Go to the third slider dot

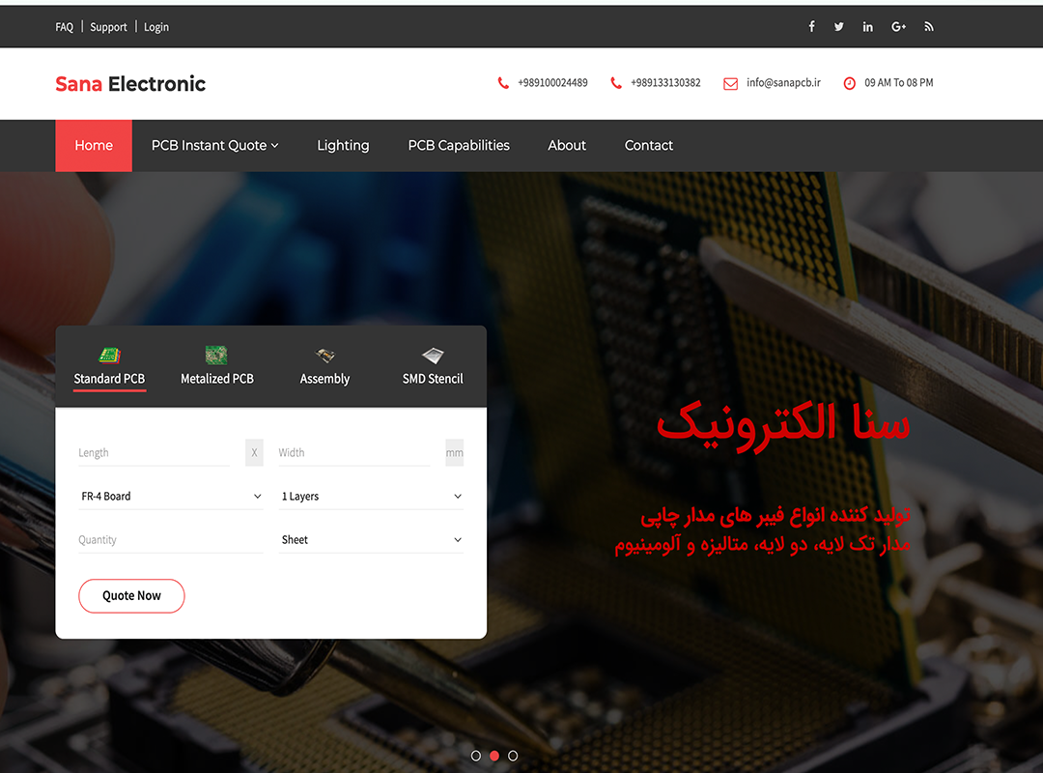tap(513, 756)
